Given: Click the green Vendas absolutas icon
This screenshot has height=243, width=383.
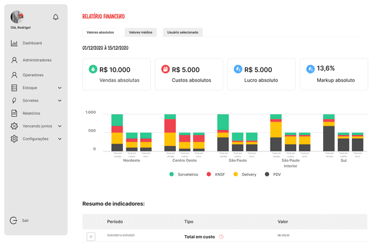Looking at the screenshot, I should 93,69.
